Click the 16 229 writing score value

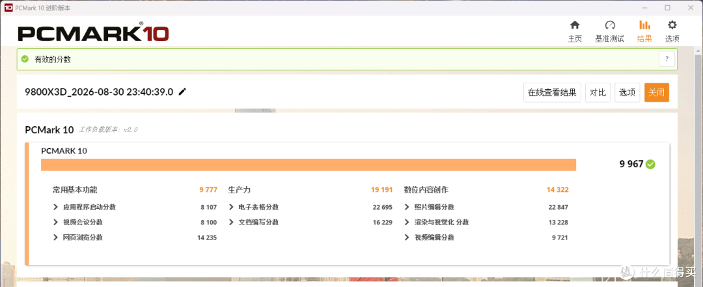(383, 223)
